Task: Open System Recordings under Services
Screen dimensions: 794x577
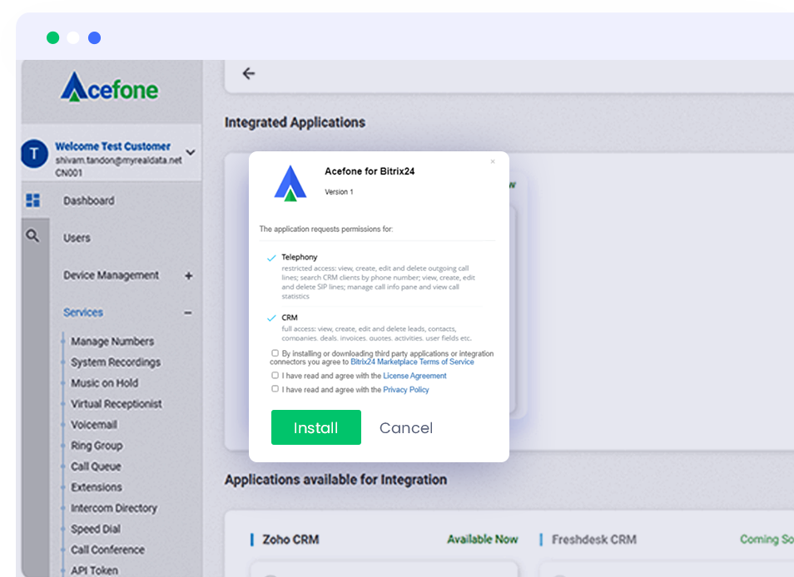Action: click(x=116, y=362)
